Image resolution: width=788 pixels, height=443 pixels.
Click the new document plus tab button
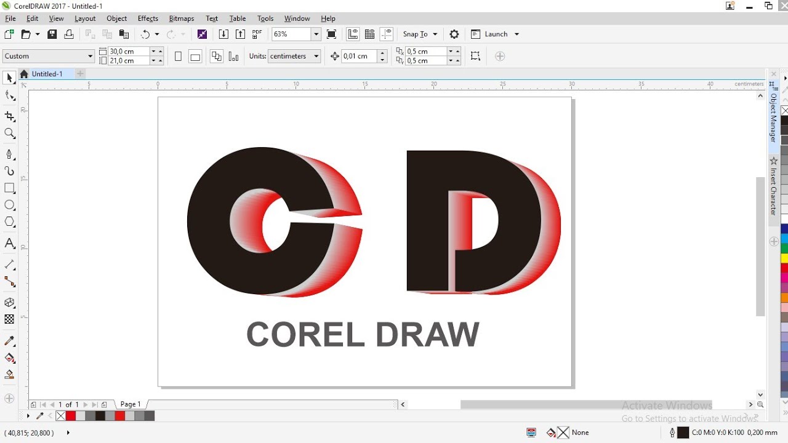pyautogui.click(x=80, y=74)
